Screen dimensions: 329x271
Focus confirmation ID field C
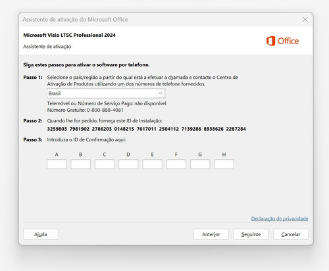(x=105, y=164)
